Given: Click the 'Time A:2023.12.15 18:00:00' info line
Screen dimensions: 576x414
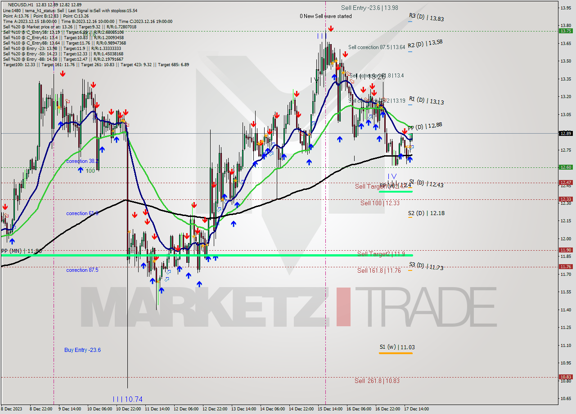Looking at the screenshot, I should click(30, 21).
